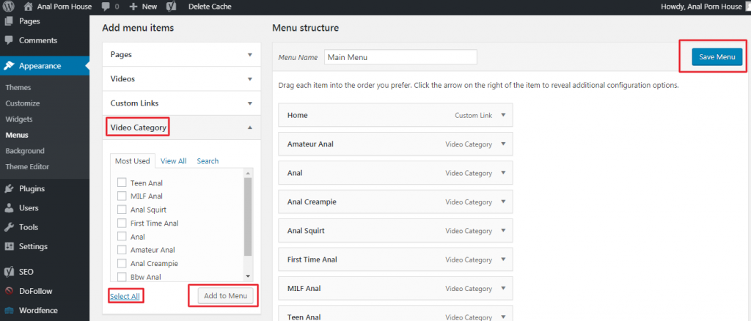
Task: Open Users in the sidebar
Action: click(29, 208)
